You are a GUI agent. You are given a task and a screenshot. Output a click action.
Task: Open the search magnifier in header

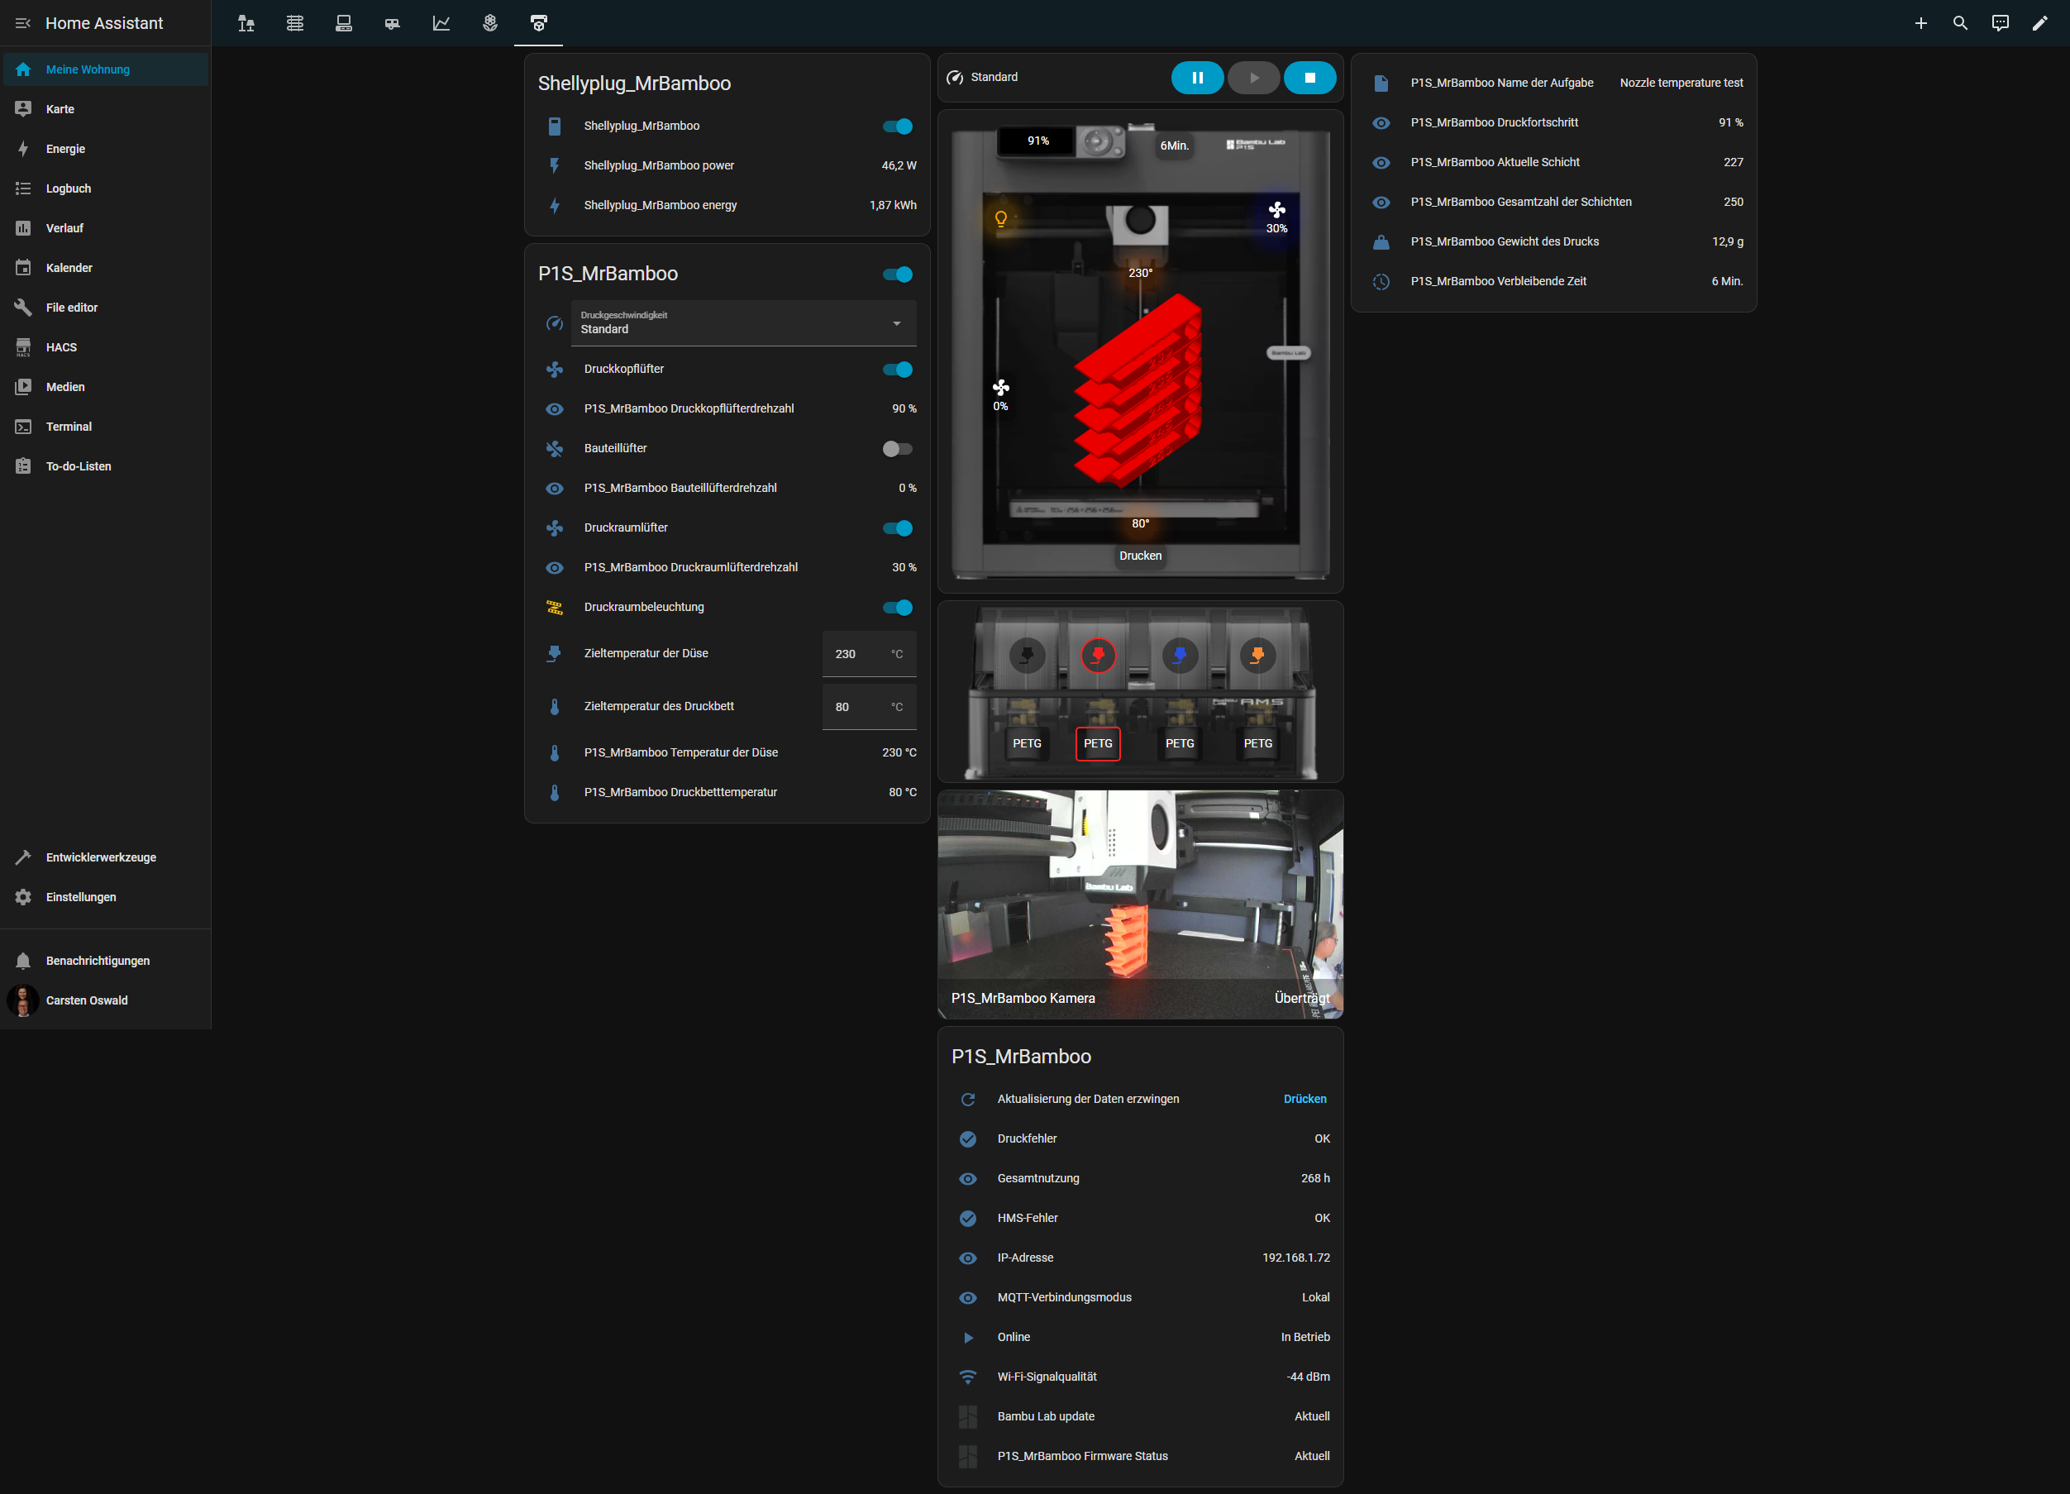(1959, 23)
